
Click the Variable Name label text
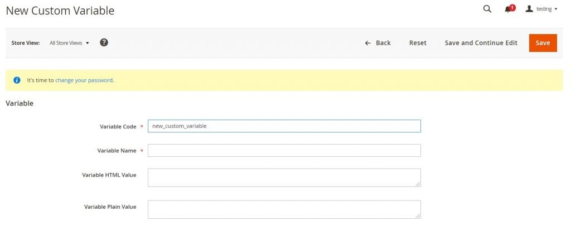[117, 151]
